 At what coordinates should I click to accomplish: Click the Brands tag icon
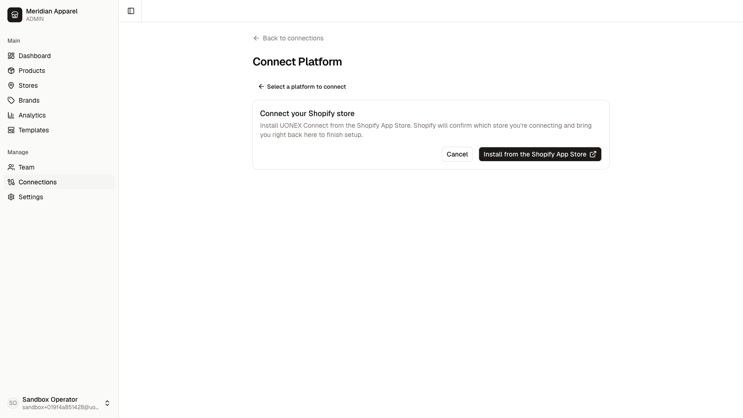[x=11, y=100]
